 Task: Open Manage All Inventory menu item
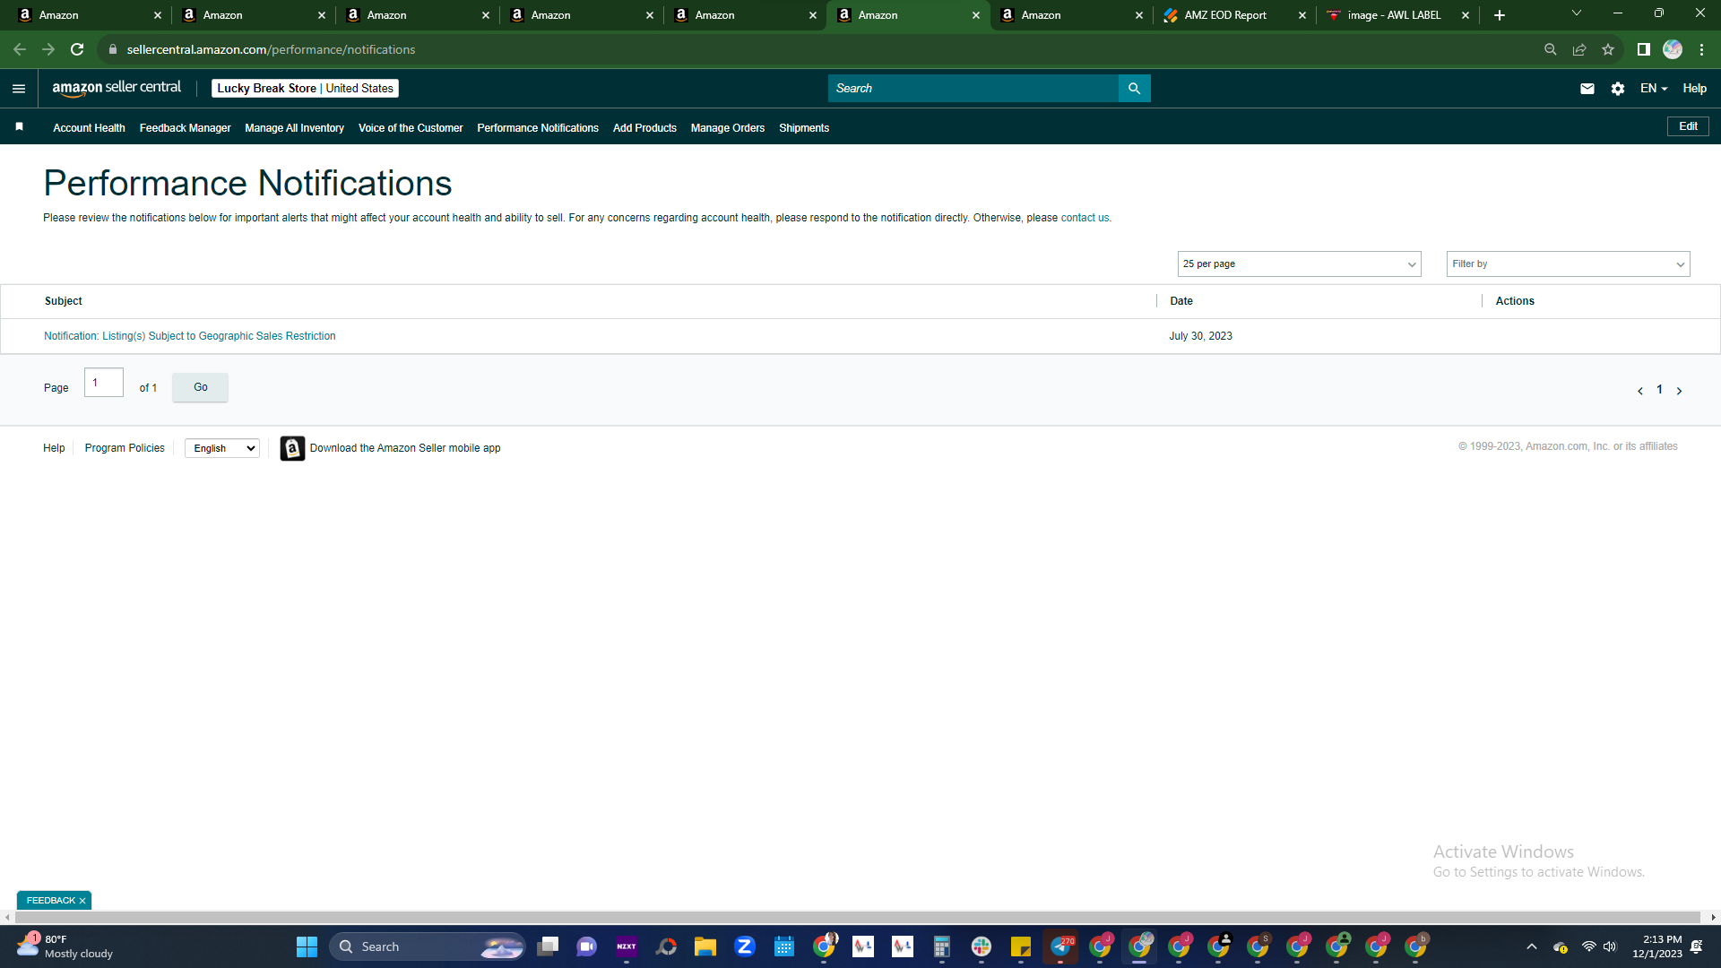pyautogui.click(x=294, y=128)
